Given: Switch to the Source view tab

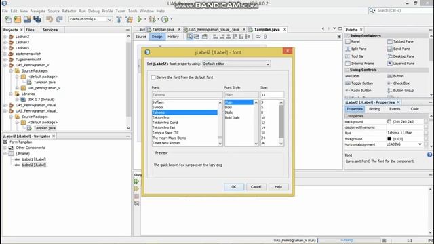Looking at the screenshot, I should pyautogui.click(x=141, y=37).
